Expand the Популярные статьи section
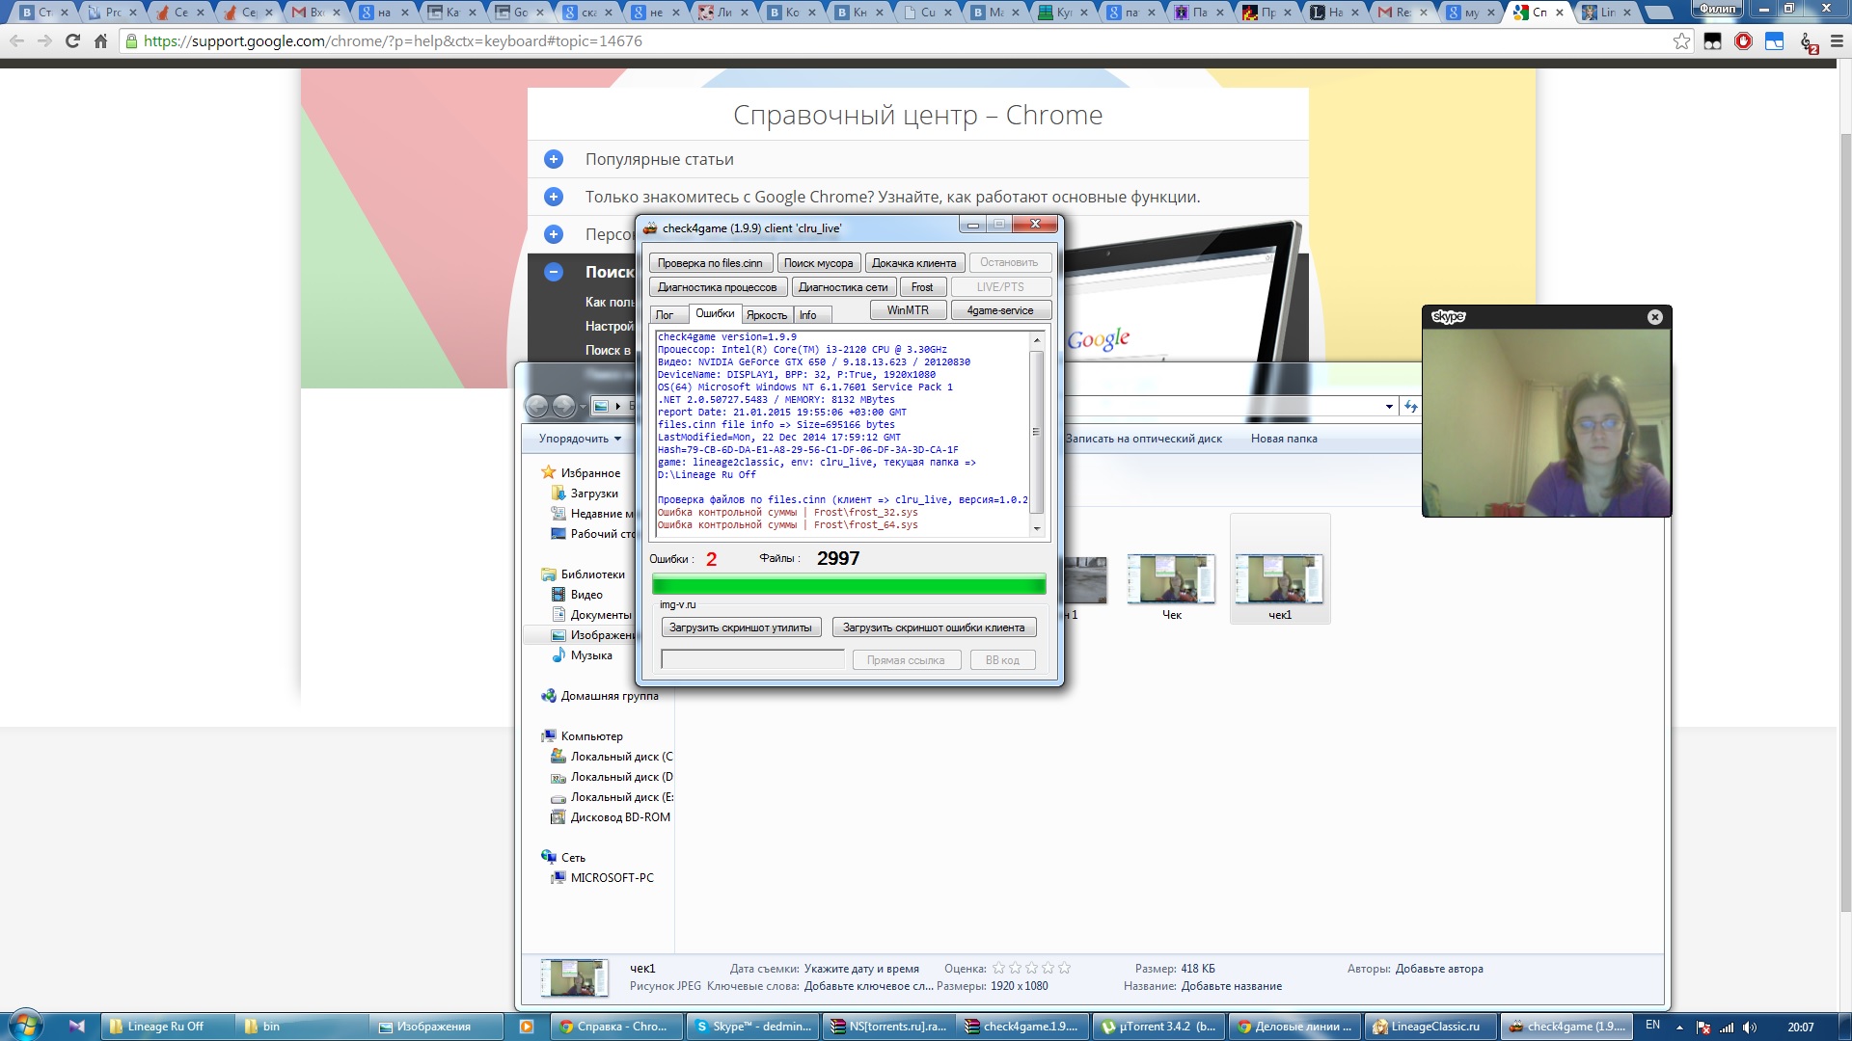 tap(554, 159)
